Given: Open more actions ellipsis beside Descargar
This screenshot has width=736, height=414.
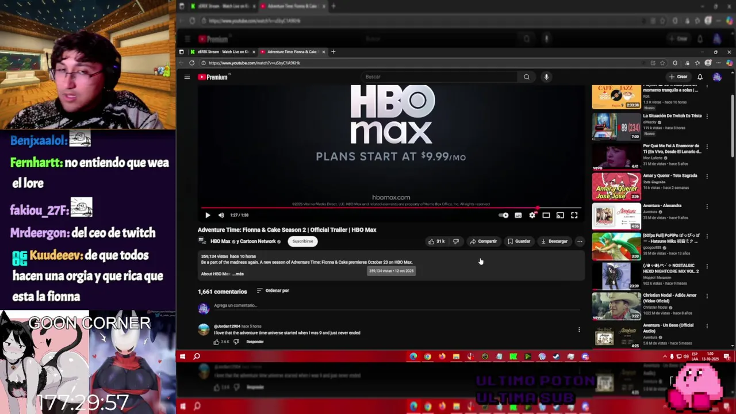Looking at the screenshot, I should coord(580,241).
